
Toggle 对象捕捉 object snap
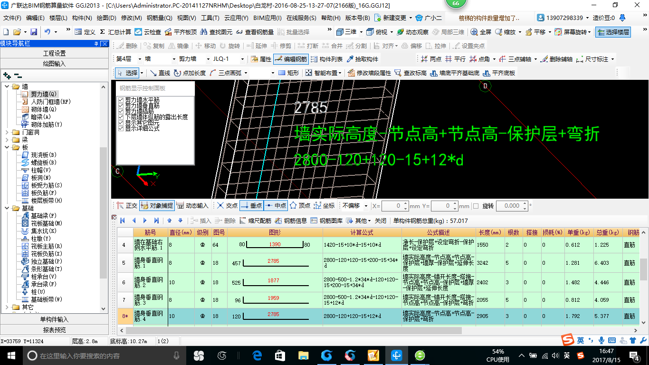[157, 206]
